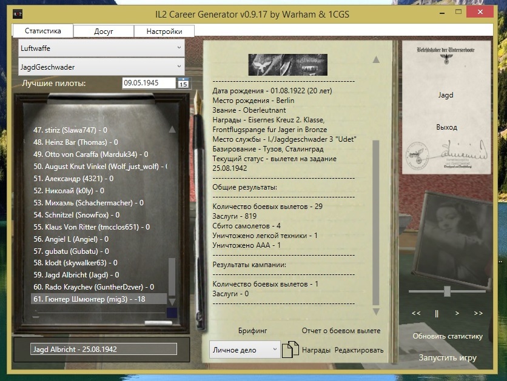
Task: Select pilot 61. Гюнтер Шмюнтер (mig3)
Action: (99, 299)
